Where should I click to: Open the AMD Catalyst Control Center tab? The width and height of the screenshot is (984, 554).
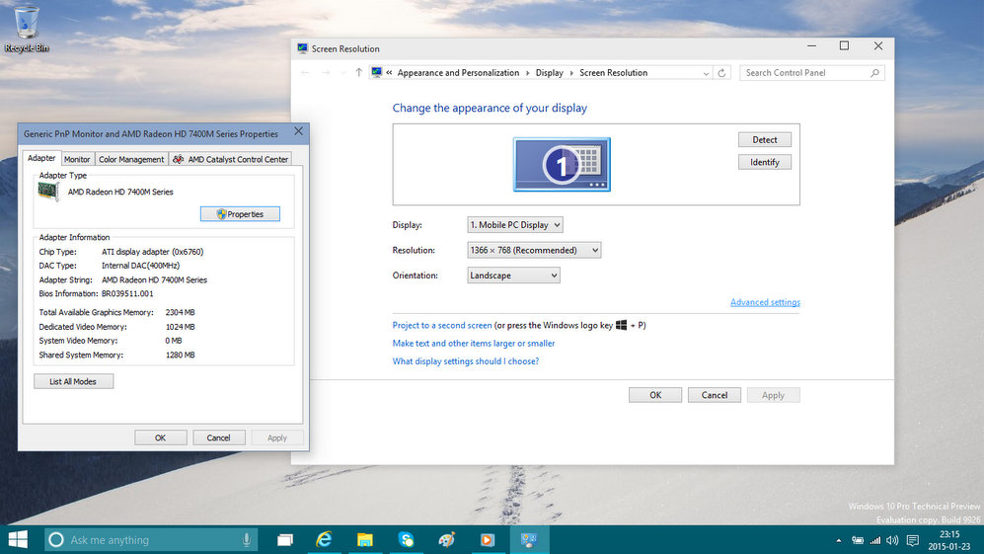tap(232, 159)
